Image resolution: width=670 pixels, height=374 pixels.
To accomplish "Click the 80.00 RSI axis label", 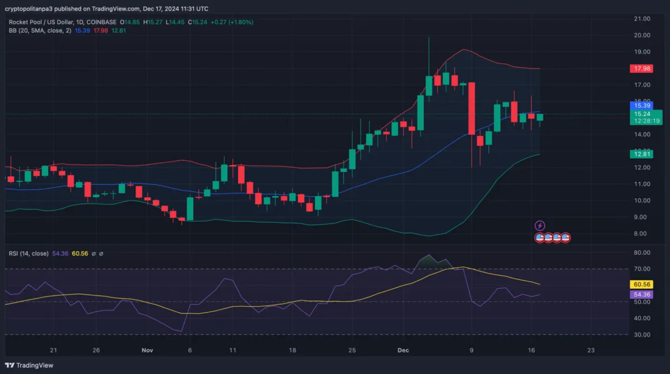I will [x=642, y=252].
